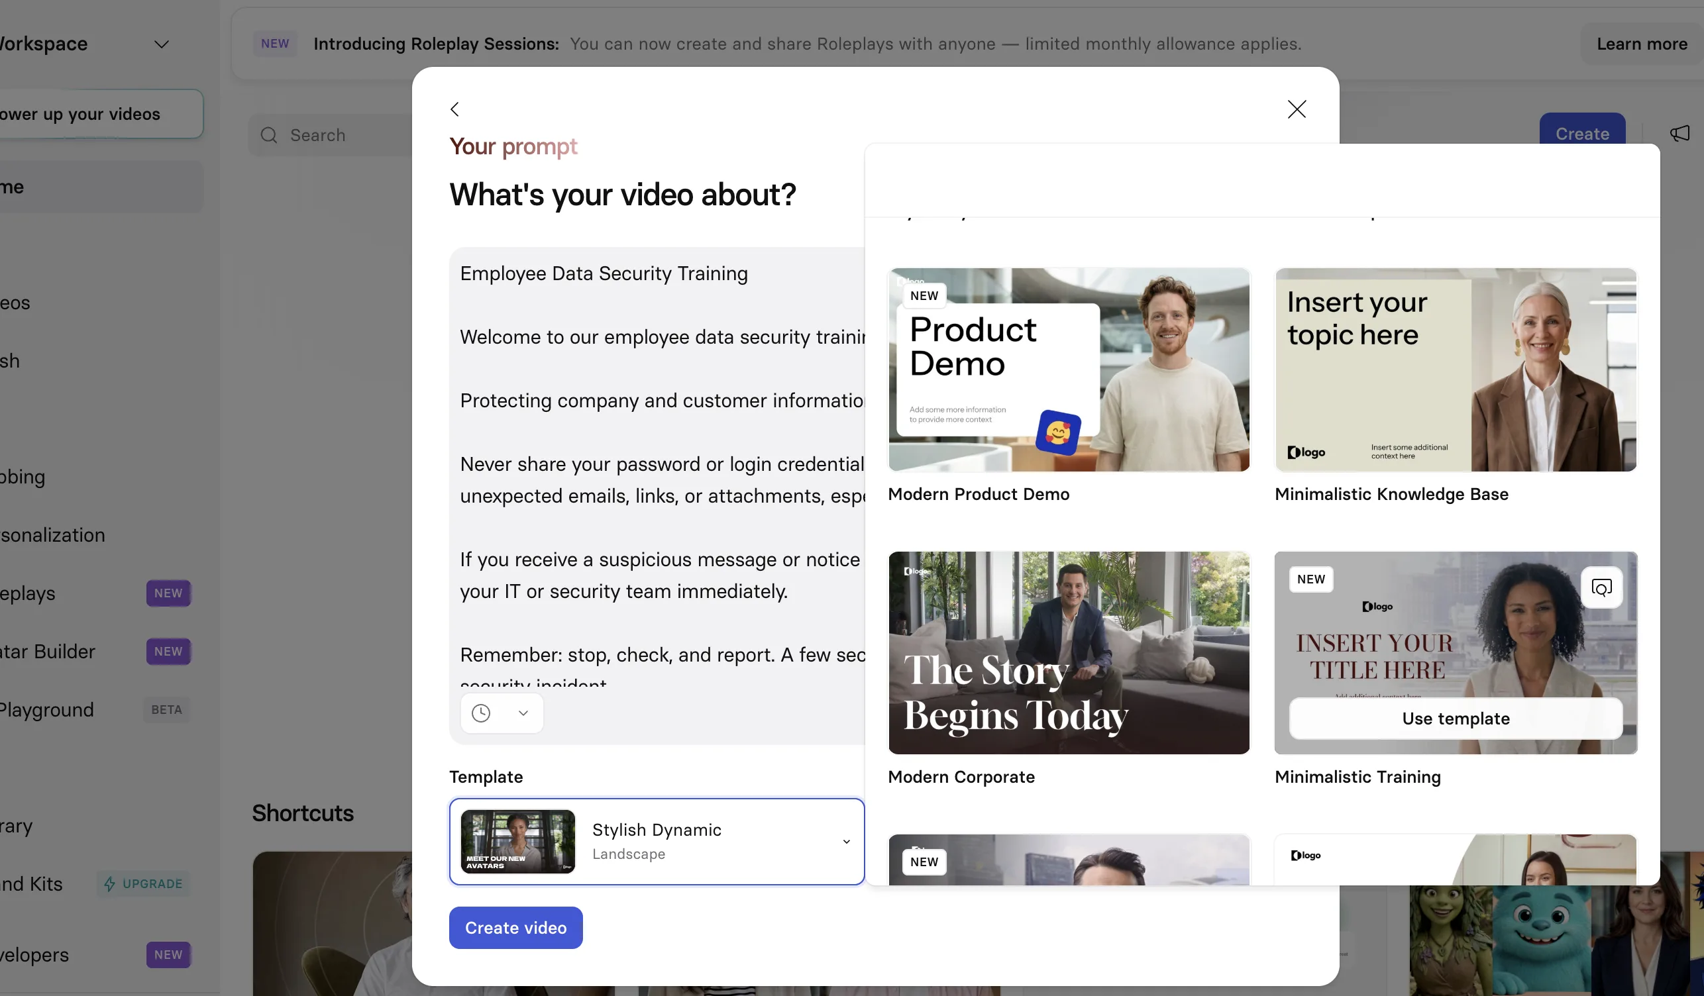Select the cut-off template showing the dark-haired man
The width and height of the screenshot is (1704, 996).
click(x=1069, y=860)
